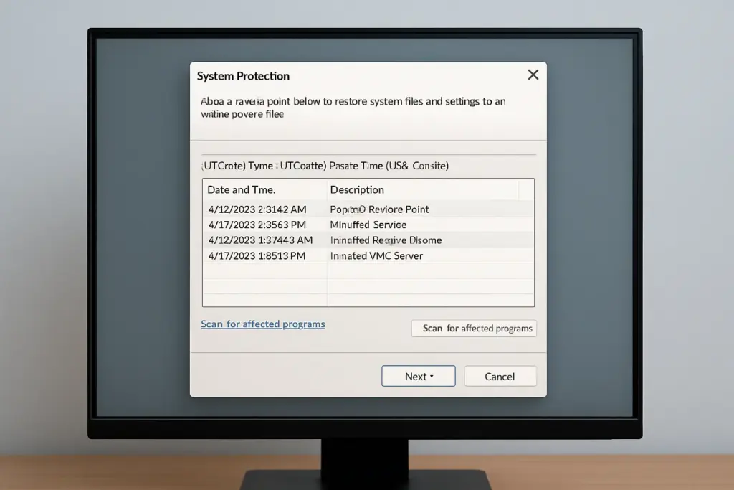Viewport: 734px width, 490px height.
Task: Click the UTC time zone label
Action: [325, 166]
